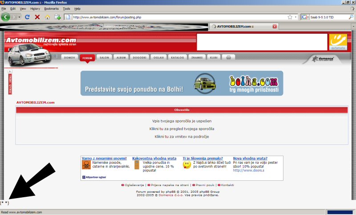Open the ZNAMKE navigation tab
Image resolution: width=356 pixels, height=215 pixels.
point(197,58)
